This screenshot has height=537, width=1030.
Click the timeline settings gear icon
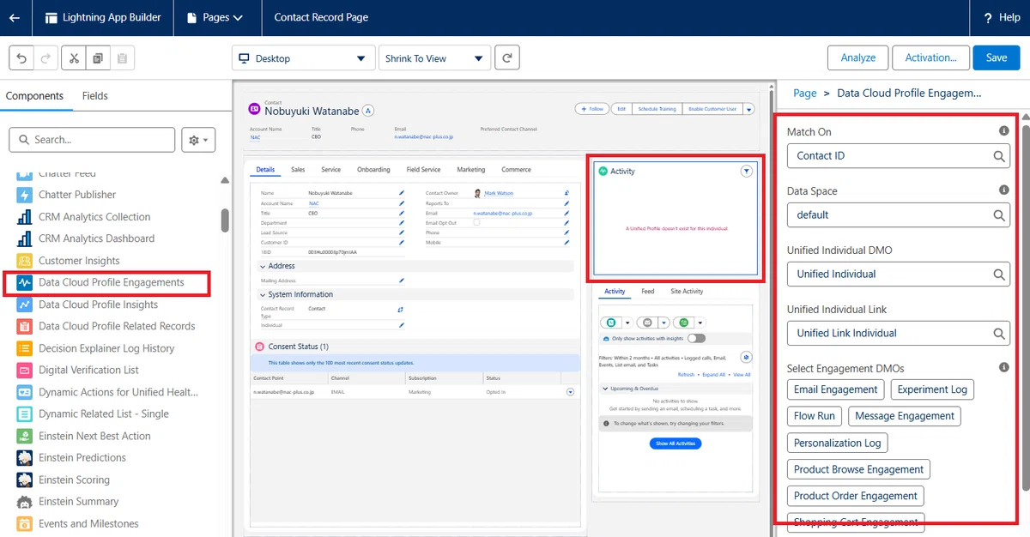coord(746,357)
